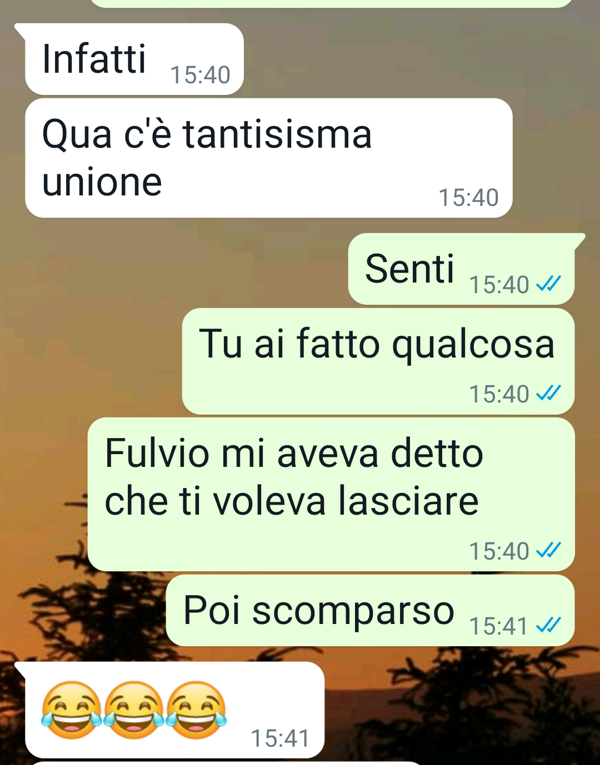The width and height of the screenshot is (600, 765).
Task: Tap the third laughing emoji
Action: [196, 709]
